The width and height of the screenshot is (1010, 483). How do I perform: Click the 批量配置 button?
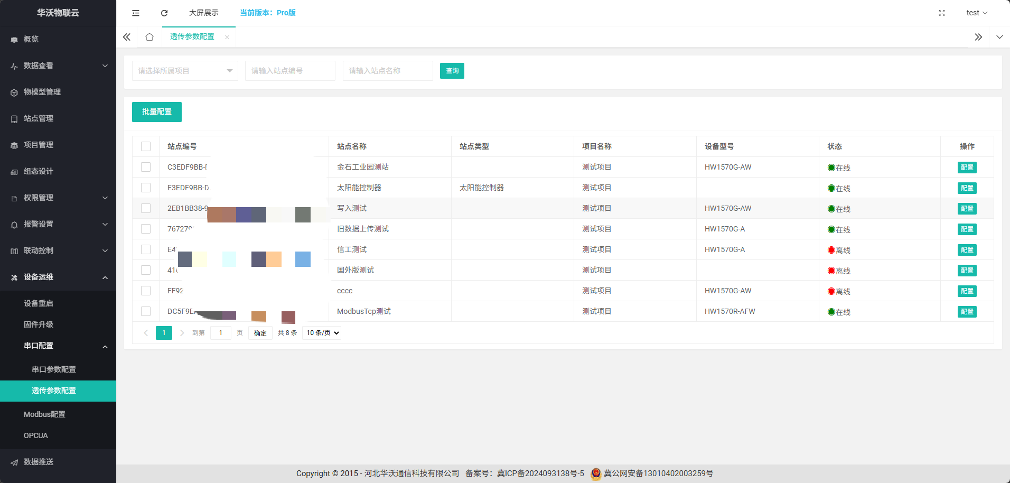157,112
